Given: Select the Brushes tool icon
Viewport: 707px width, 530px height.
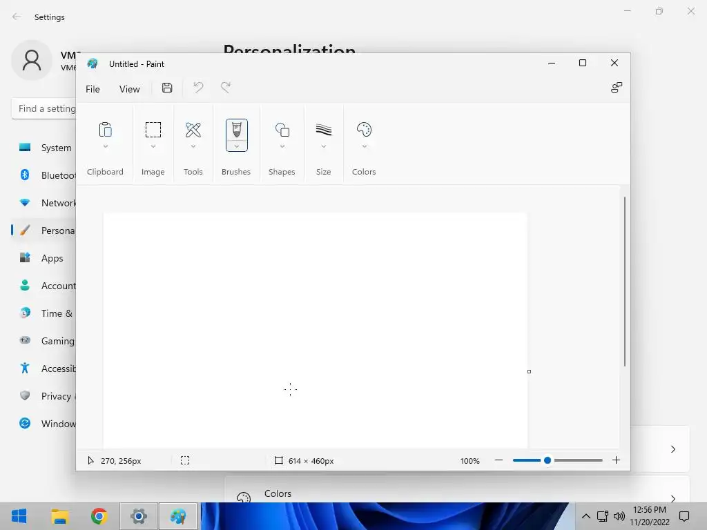Looking at the screenshot, I should pyautogui.click(x=237, y=129).
